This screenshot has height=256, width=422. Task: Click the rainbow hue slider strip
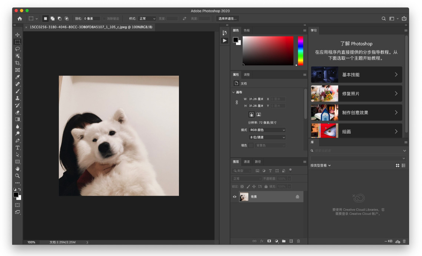click(x=300, y=50)
